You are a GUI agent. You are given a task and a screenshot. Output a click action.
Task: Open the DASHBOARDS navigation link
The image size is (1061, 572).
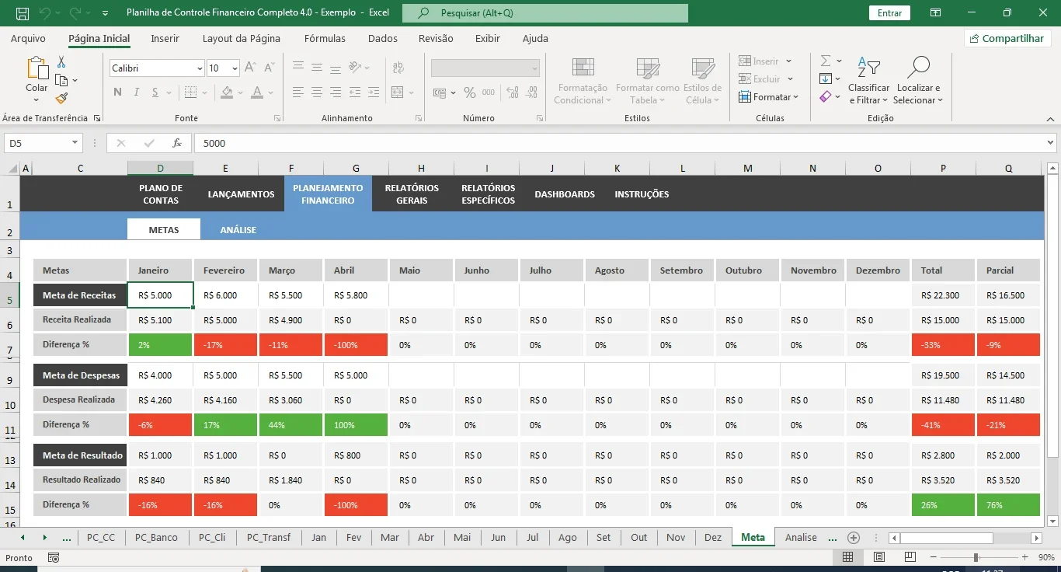tap(565, 194)
